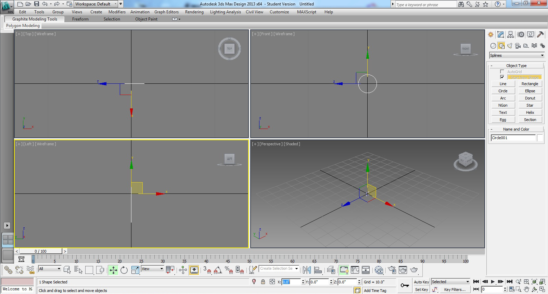This screenshot has height=294, width=548.
Task: Click the Mirror tool icon
Action: point(307,270)
